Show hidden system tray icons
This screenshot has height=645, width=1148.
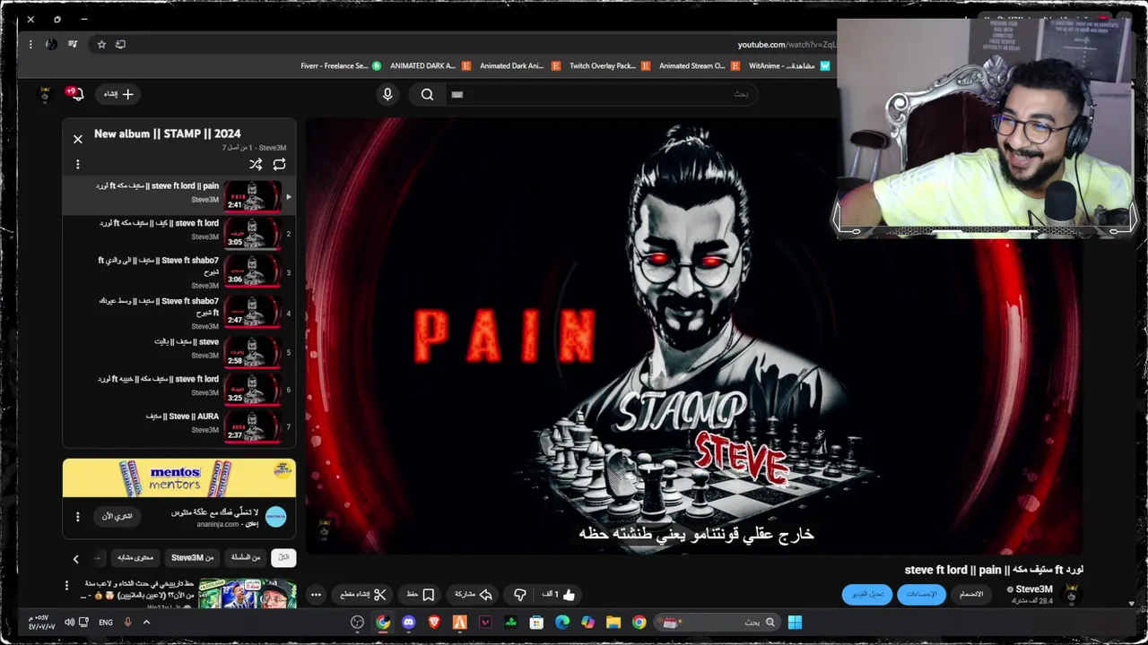coord(146,623)
